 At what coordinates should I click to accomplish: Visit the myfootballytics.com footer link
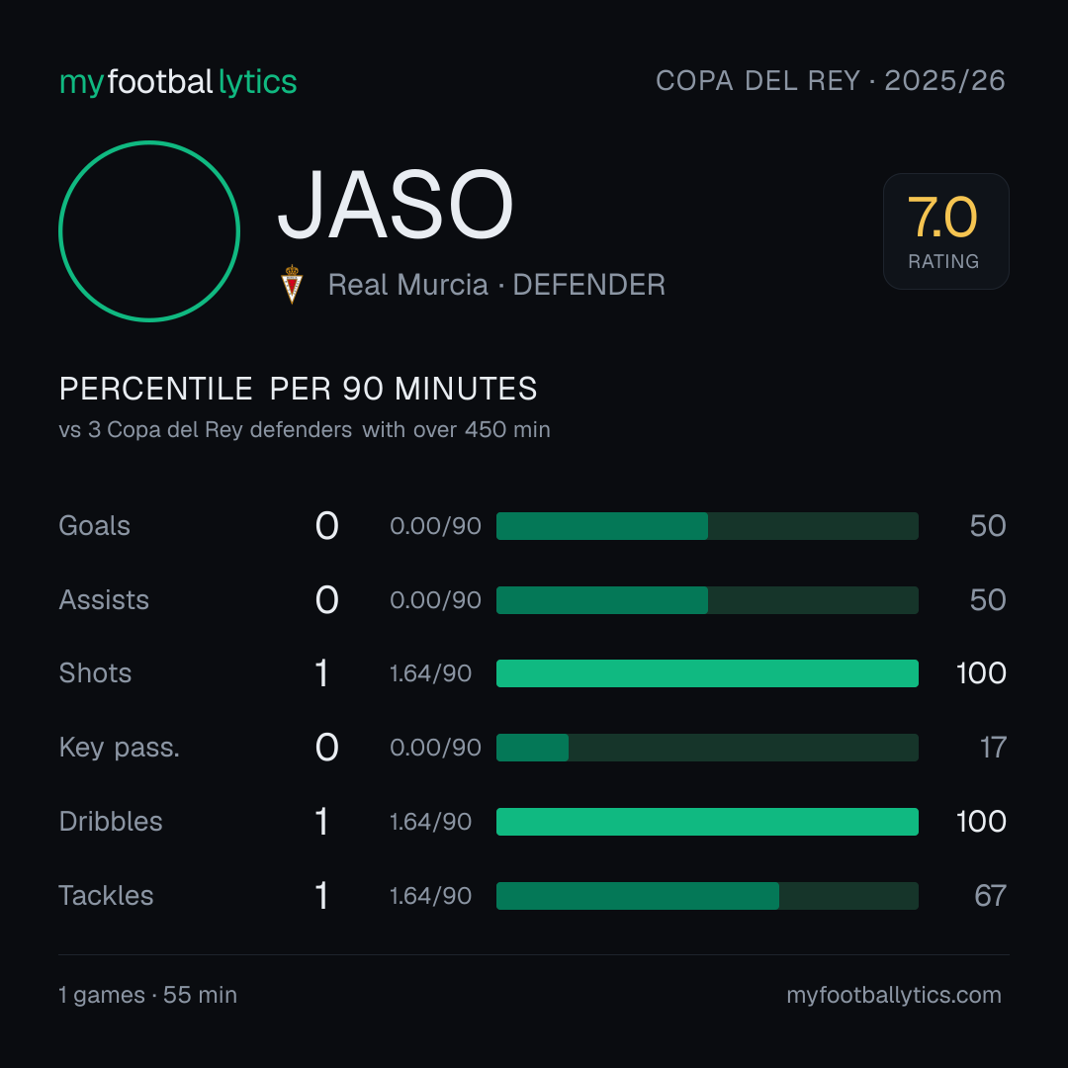pyautogui.click(x=894, y=995)
